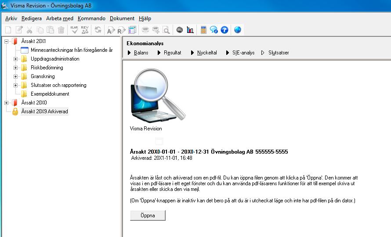Click the Öppna button
This screenshot has width=391, height=237.
pos(148,215)
